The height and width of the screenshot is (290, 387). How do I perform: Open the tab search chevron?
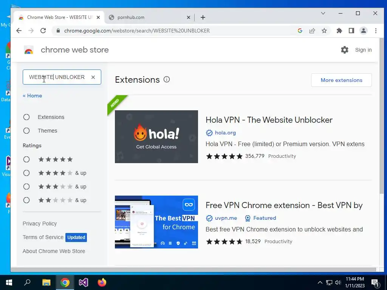323,13
